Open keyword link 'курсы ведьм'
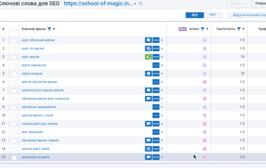 pyautogui.click(x=32, y=74)
